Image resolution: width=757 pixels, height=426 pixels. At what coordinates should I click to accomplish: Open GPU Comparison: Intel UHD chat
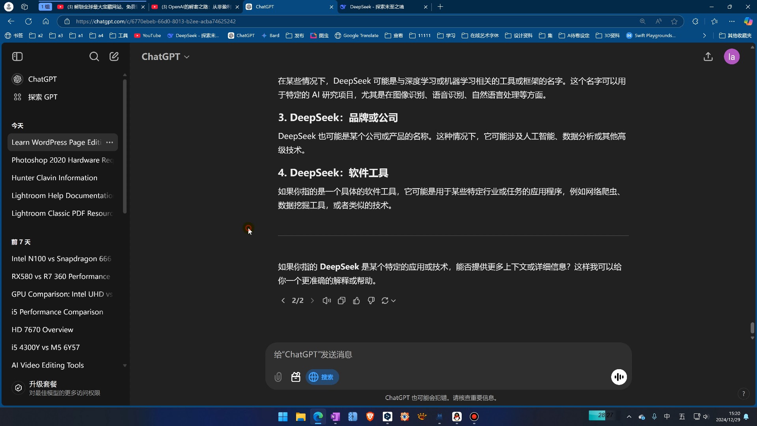63,294
